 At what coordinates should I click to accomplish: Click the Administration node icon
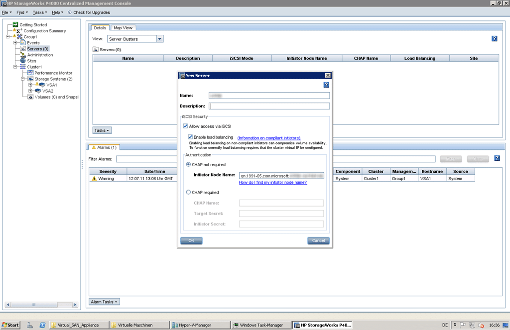(23, 55)
